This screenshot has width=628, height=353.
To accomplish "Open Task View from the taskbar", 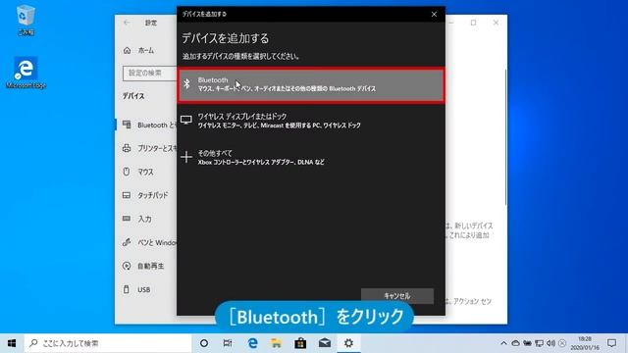I will point(228,343).
